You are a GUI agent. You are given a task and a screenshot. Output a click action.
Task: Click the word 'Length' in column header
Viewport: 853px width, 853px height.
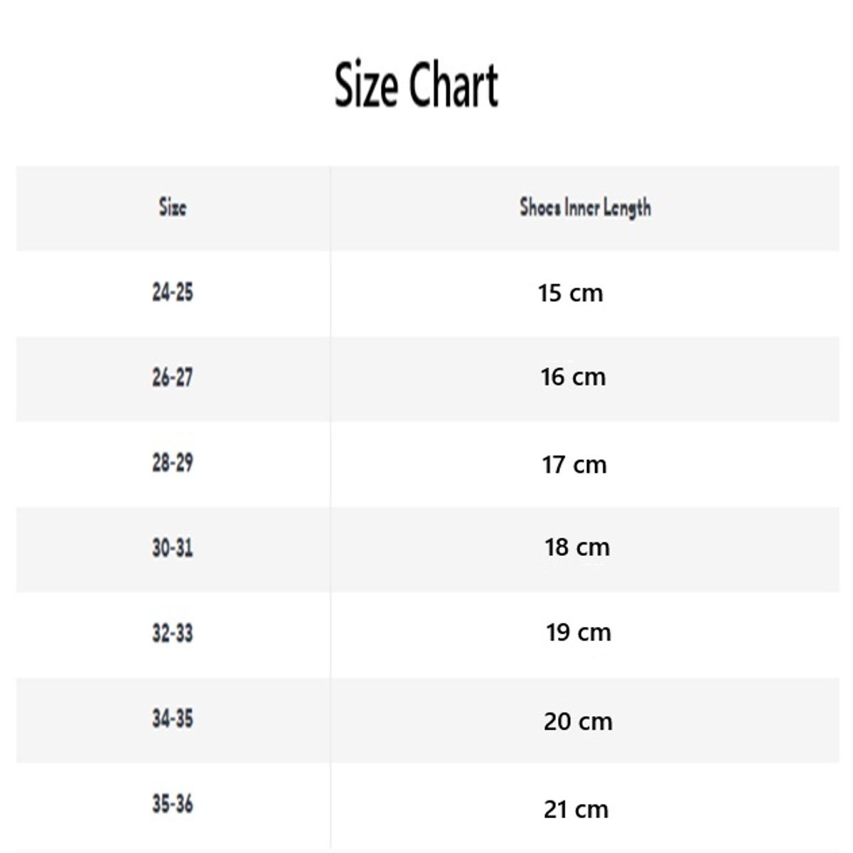pos(627,208)
